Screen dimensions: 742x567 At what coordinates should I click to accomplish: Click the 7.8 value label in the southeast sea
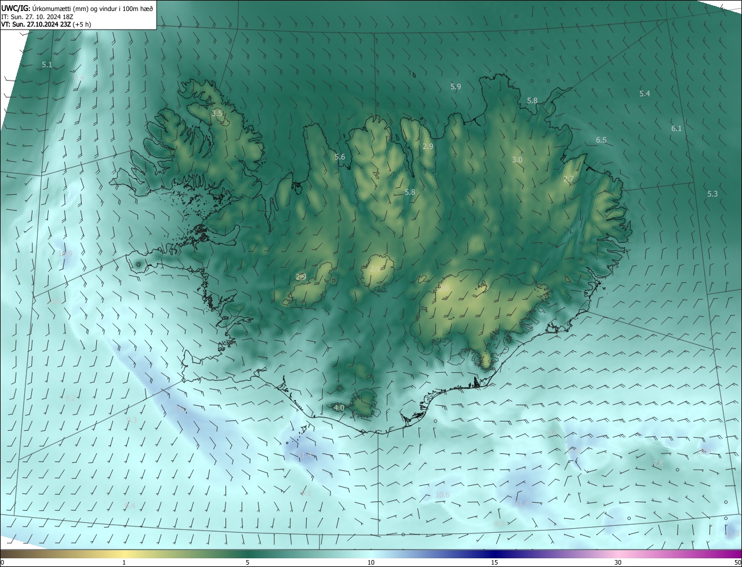(x=658, y=463)
